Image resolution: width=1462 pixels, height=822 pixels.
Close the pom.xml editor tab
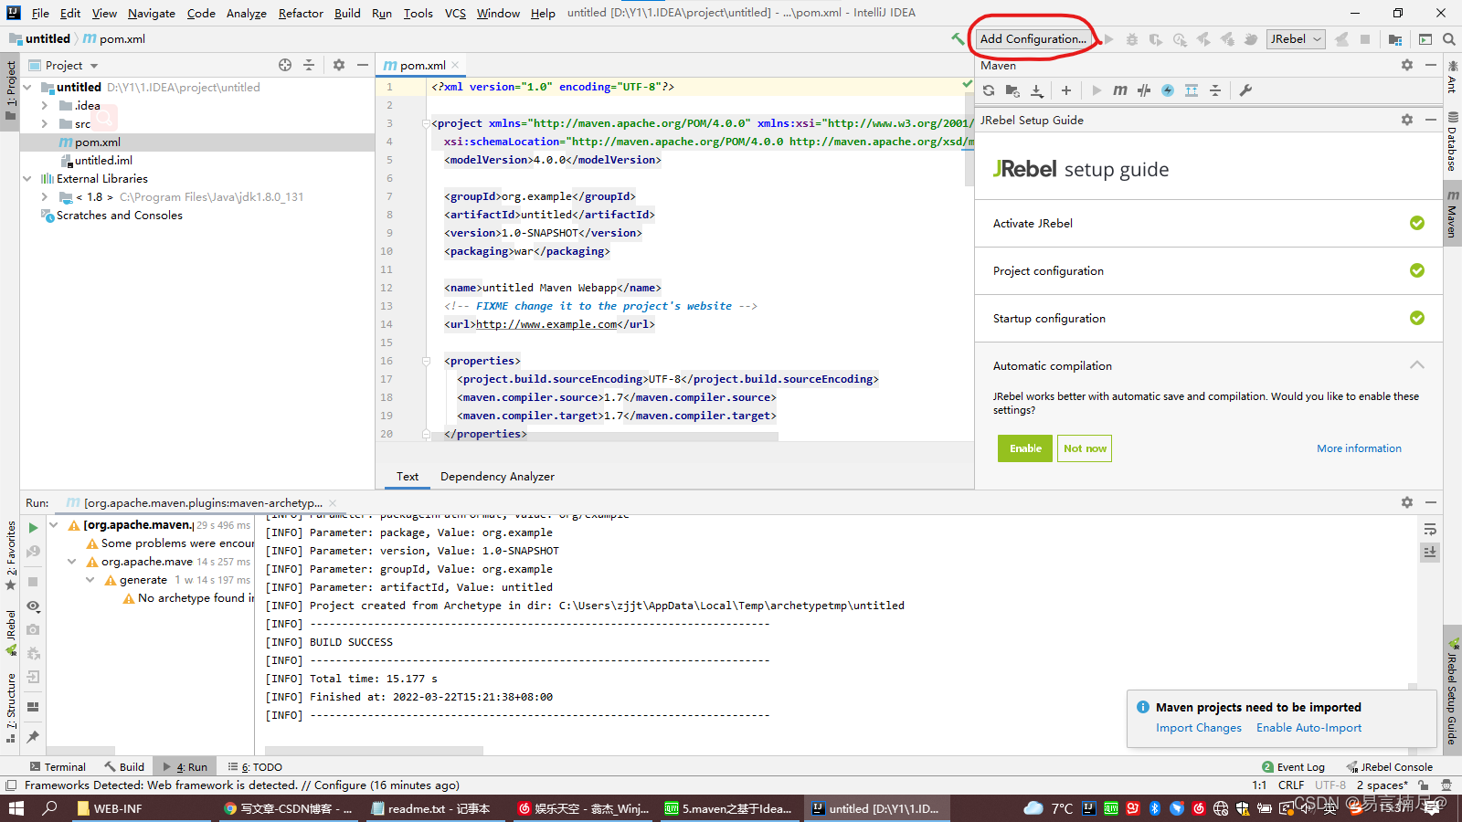click(455, 65)
